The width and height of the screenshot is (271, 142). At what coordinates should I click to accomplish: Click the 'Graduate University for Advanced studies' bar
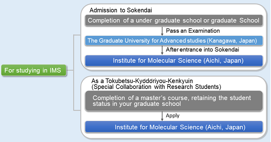click(x=174, y=41)
